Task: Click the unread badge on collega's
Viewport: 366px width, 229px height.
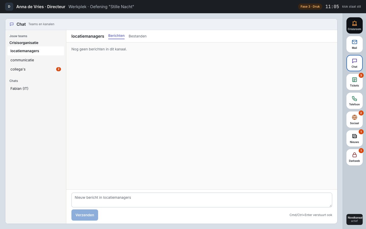Action: [58, 69]
